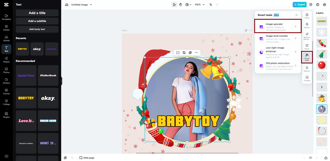Close the Smart tools panel

[296, 15]
